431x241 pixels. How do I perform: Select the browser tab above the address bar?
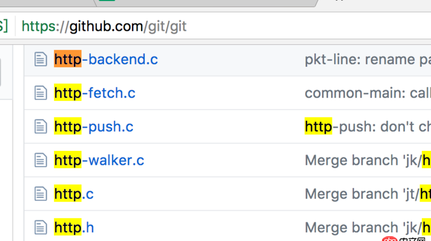click(x=206, y=3)
